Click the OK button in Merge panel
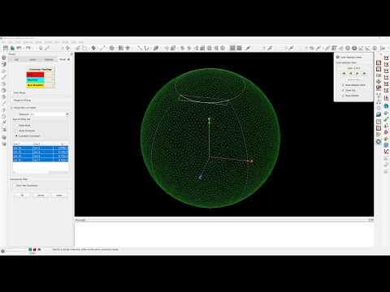390x292 pixels. coord(22,195)
